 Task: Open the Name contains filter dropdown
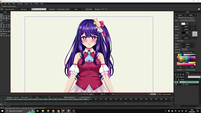181,77
